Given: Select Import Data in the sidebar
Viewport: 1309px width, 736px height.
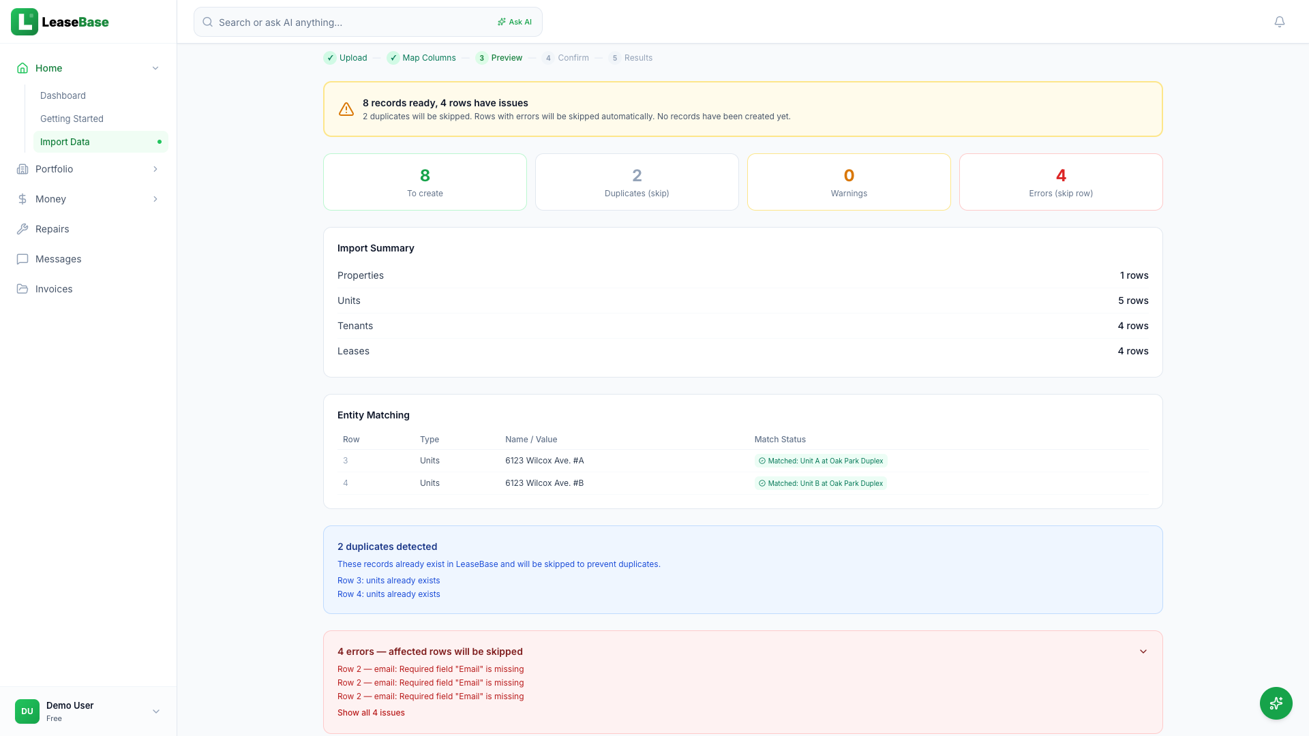Looking at the screenshot, I should click(x=101, y=142).
